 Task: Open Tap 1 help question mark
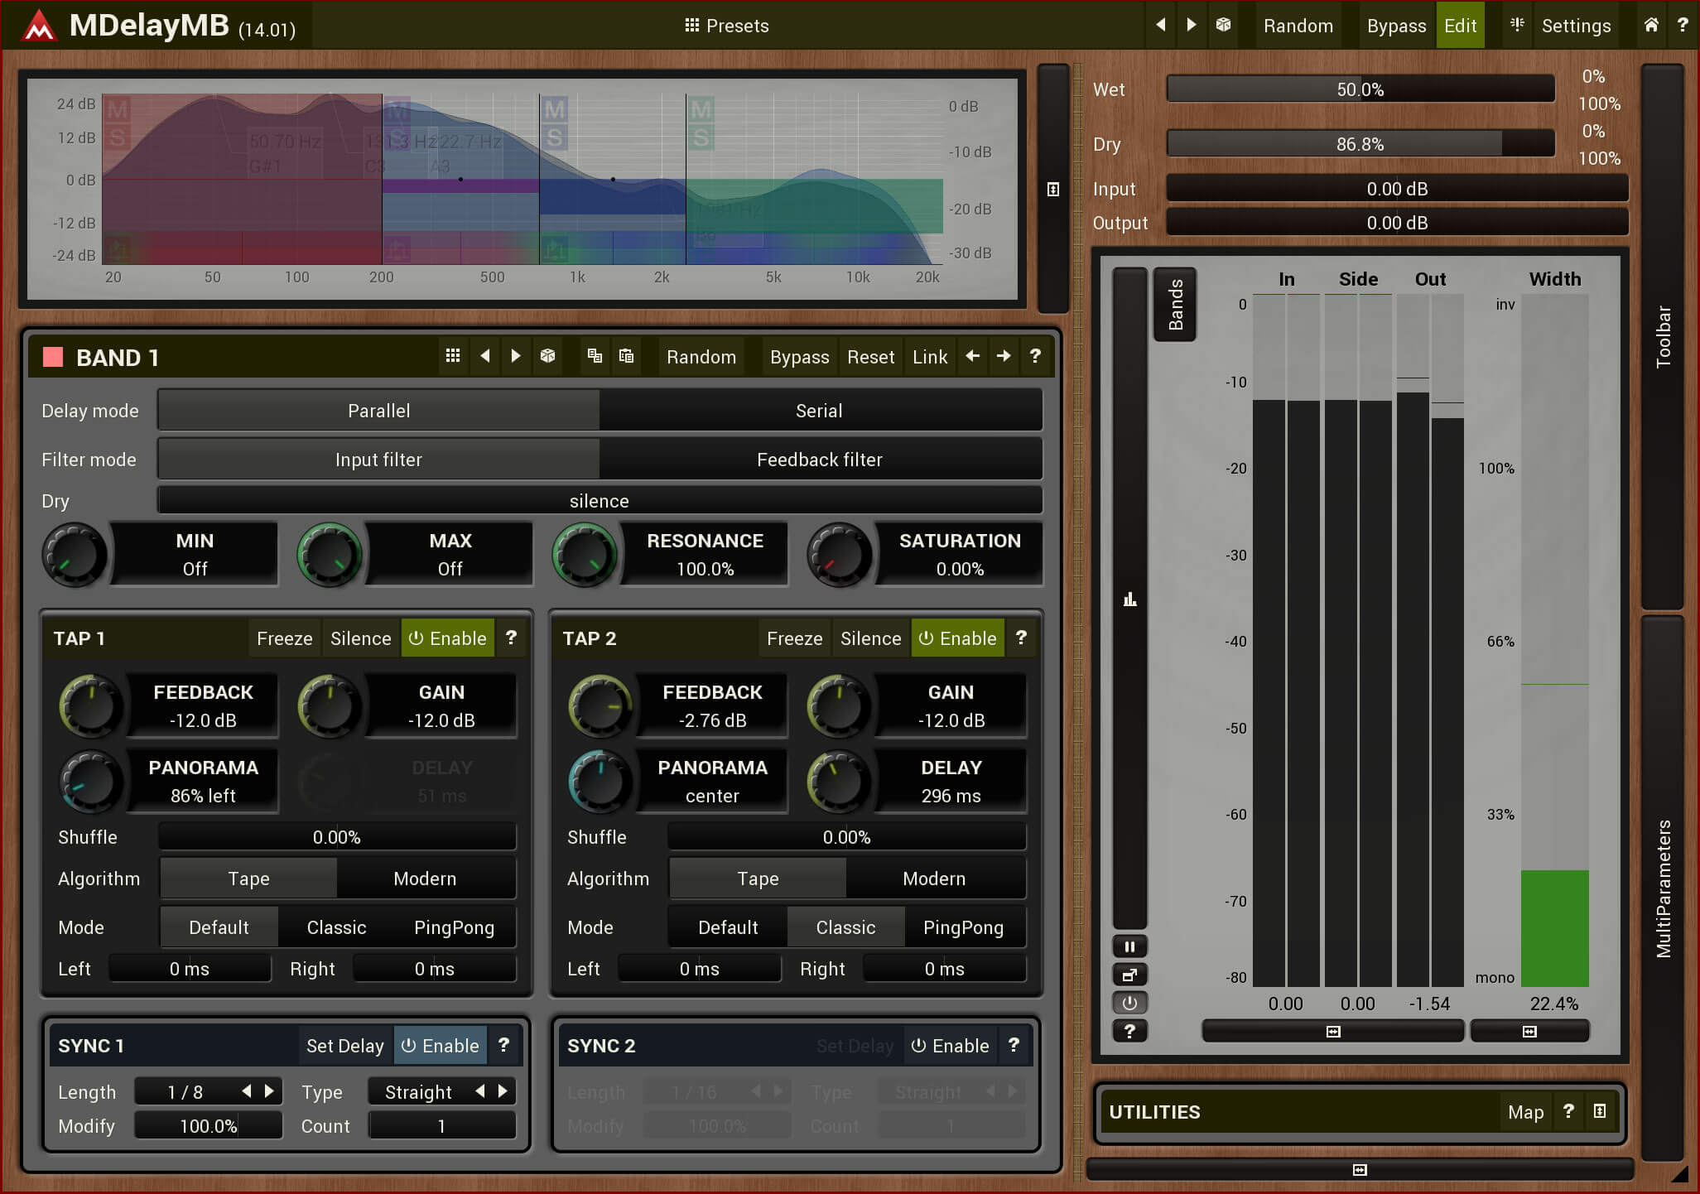(x=511, y=638)
